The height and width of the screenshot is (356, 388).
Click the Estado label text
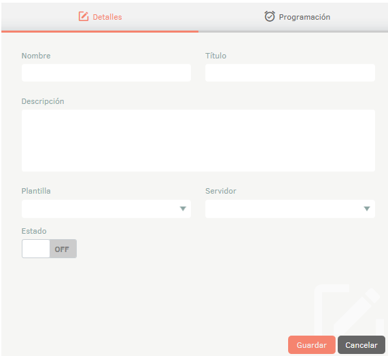click(34, 231)
